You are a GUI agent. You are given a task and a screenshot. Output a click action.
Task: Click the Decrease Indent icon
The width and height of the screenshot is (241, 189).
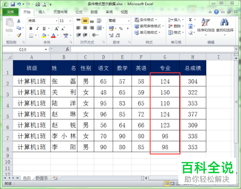[x=79, y=35]
